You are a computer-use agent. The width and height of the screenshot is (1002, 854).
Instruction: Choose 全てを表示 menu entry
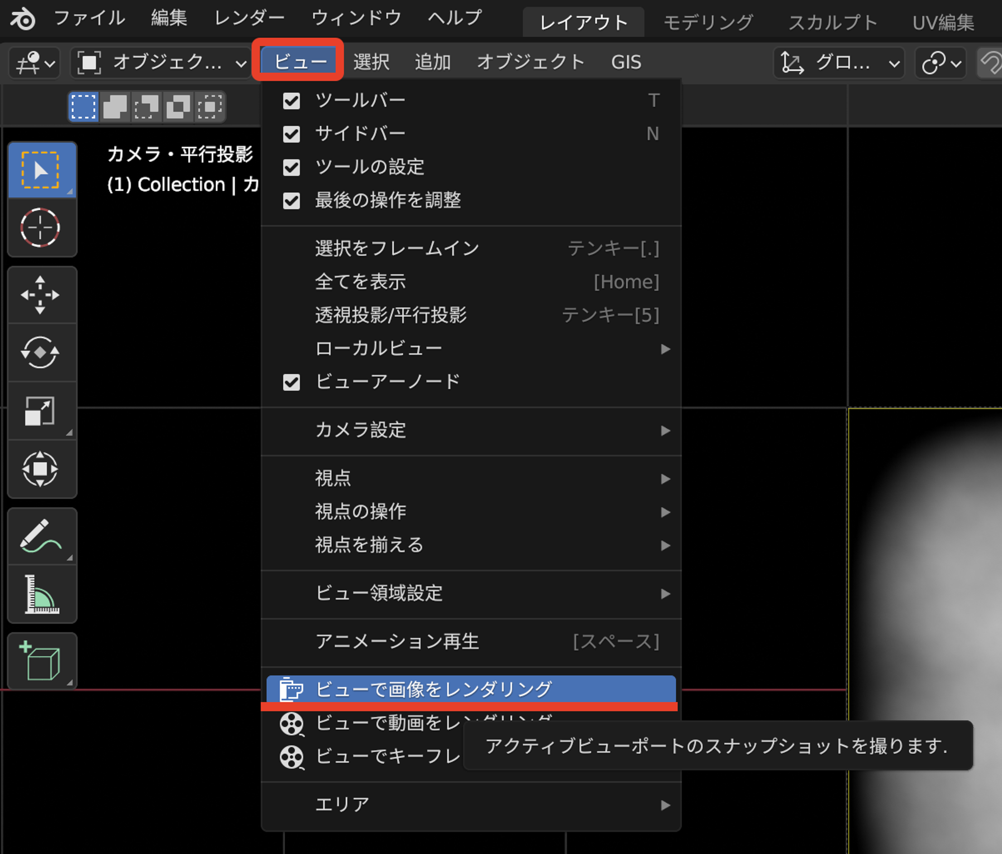tap(471, 282)
